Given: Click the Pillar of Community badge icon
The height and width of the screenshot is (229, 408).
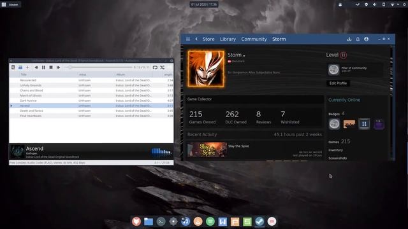Looking at the screenshot, I should pyautogui.click(x=333, y=69).
